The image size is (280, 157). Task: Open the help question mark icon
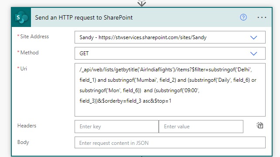coord(243,17)
